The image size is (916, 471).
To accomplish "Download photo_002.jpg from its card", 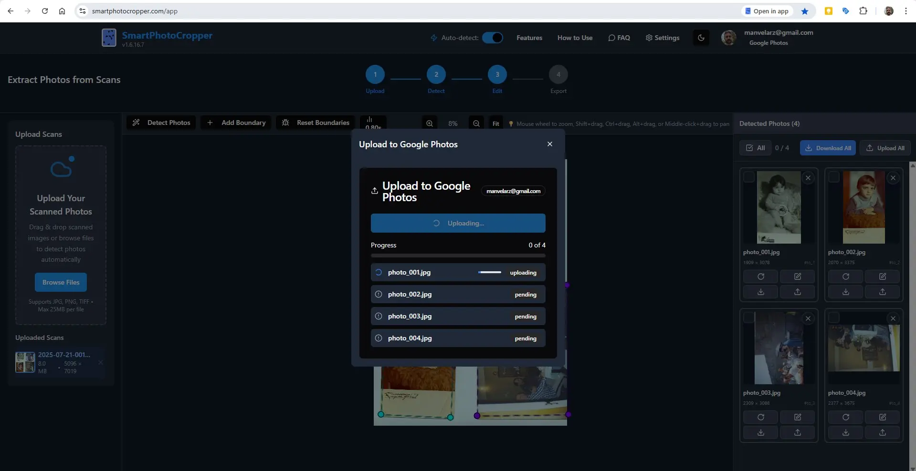I will [x=846, y=292].
